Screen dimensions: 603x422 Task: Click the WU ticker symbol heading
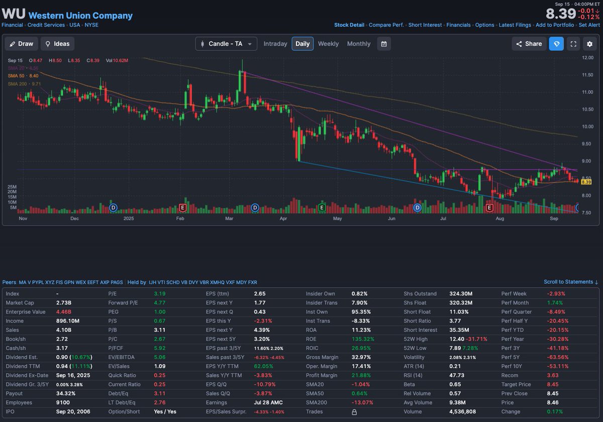[14, 14]
